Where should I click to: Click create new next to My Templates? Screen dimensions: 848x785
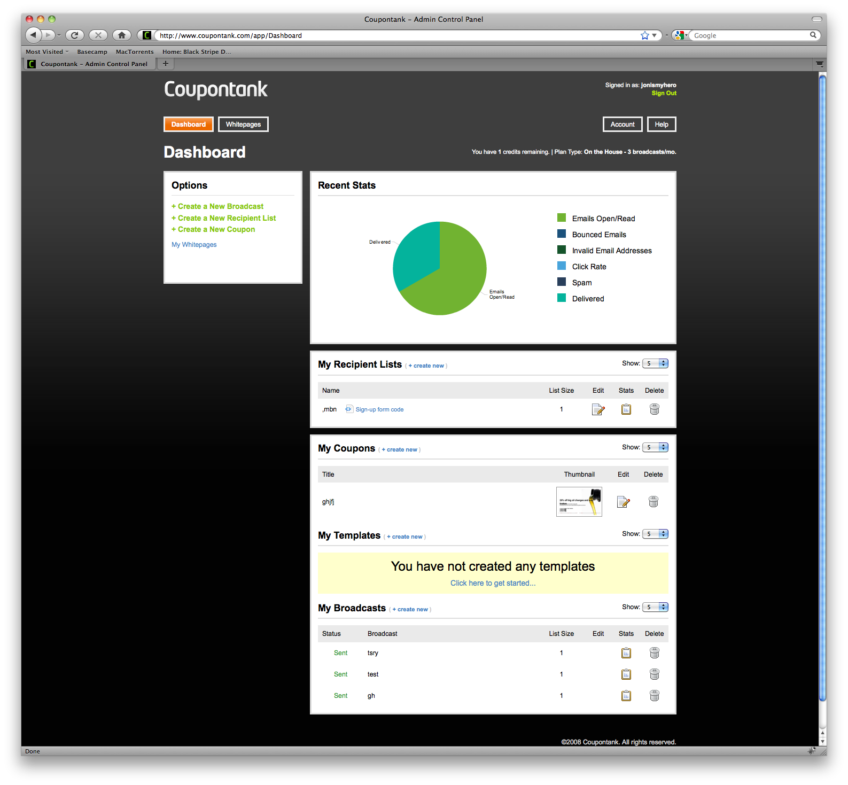(405, 537)
